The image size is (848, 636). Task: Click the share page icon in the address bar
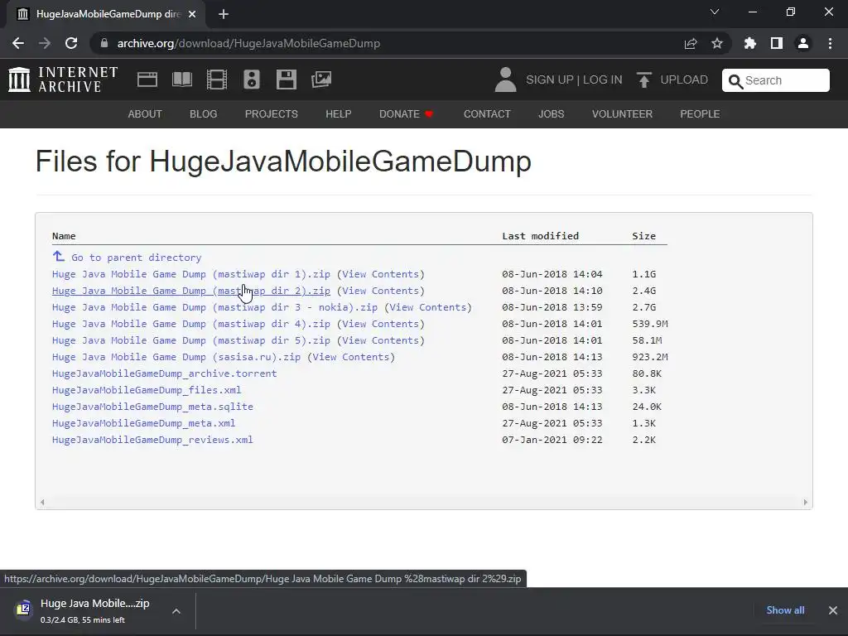[691, 43]
